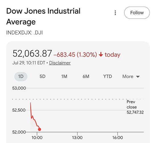Click the Dow Jones Industrial Average title
Screen dimensions: 156x143
pyautogui.click(x=43, y=16)
